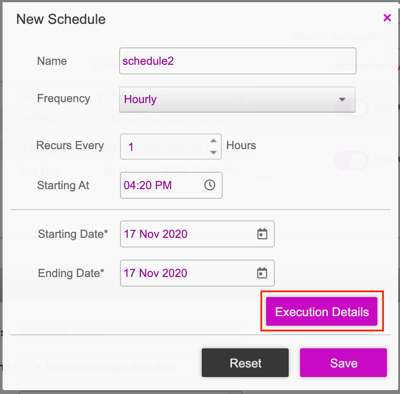Save the new schedule

(343, 363)
